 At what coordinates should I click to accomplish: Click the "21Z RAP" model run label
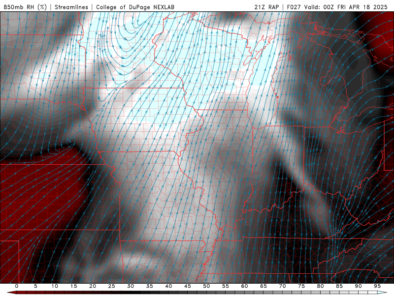click(x=266, y=7)
